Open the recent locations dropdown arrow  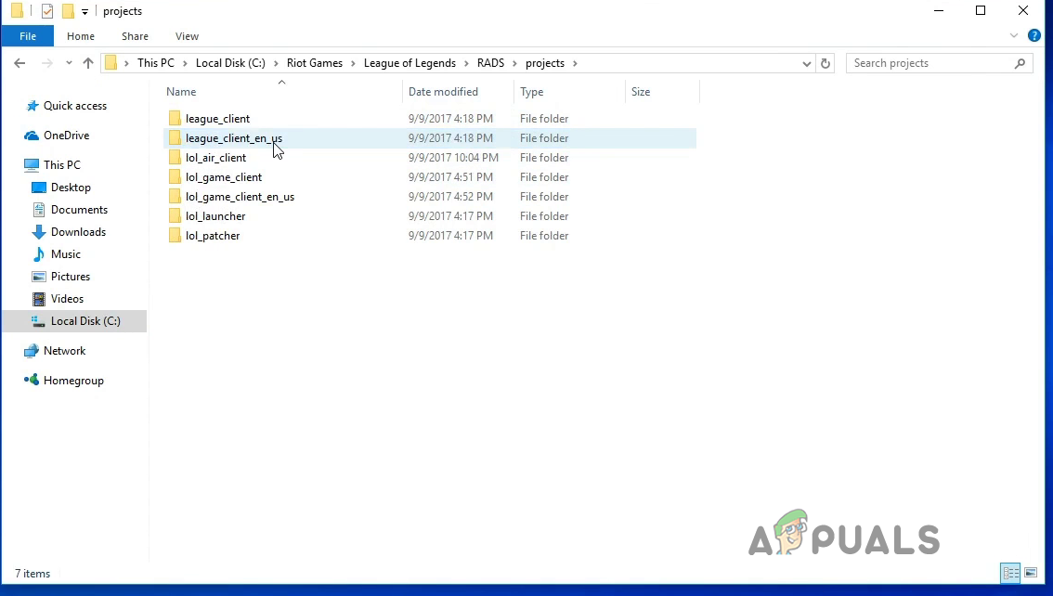pos(69,63)
